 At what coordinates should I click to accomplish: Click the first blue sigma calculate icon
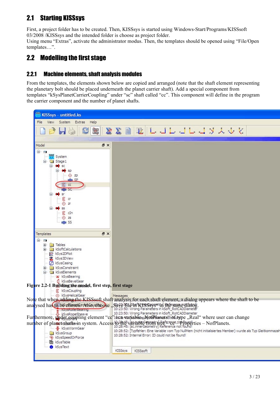[109, 131]
